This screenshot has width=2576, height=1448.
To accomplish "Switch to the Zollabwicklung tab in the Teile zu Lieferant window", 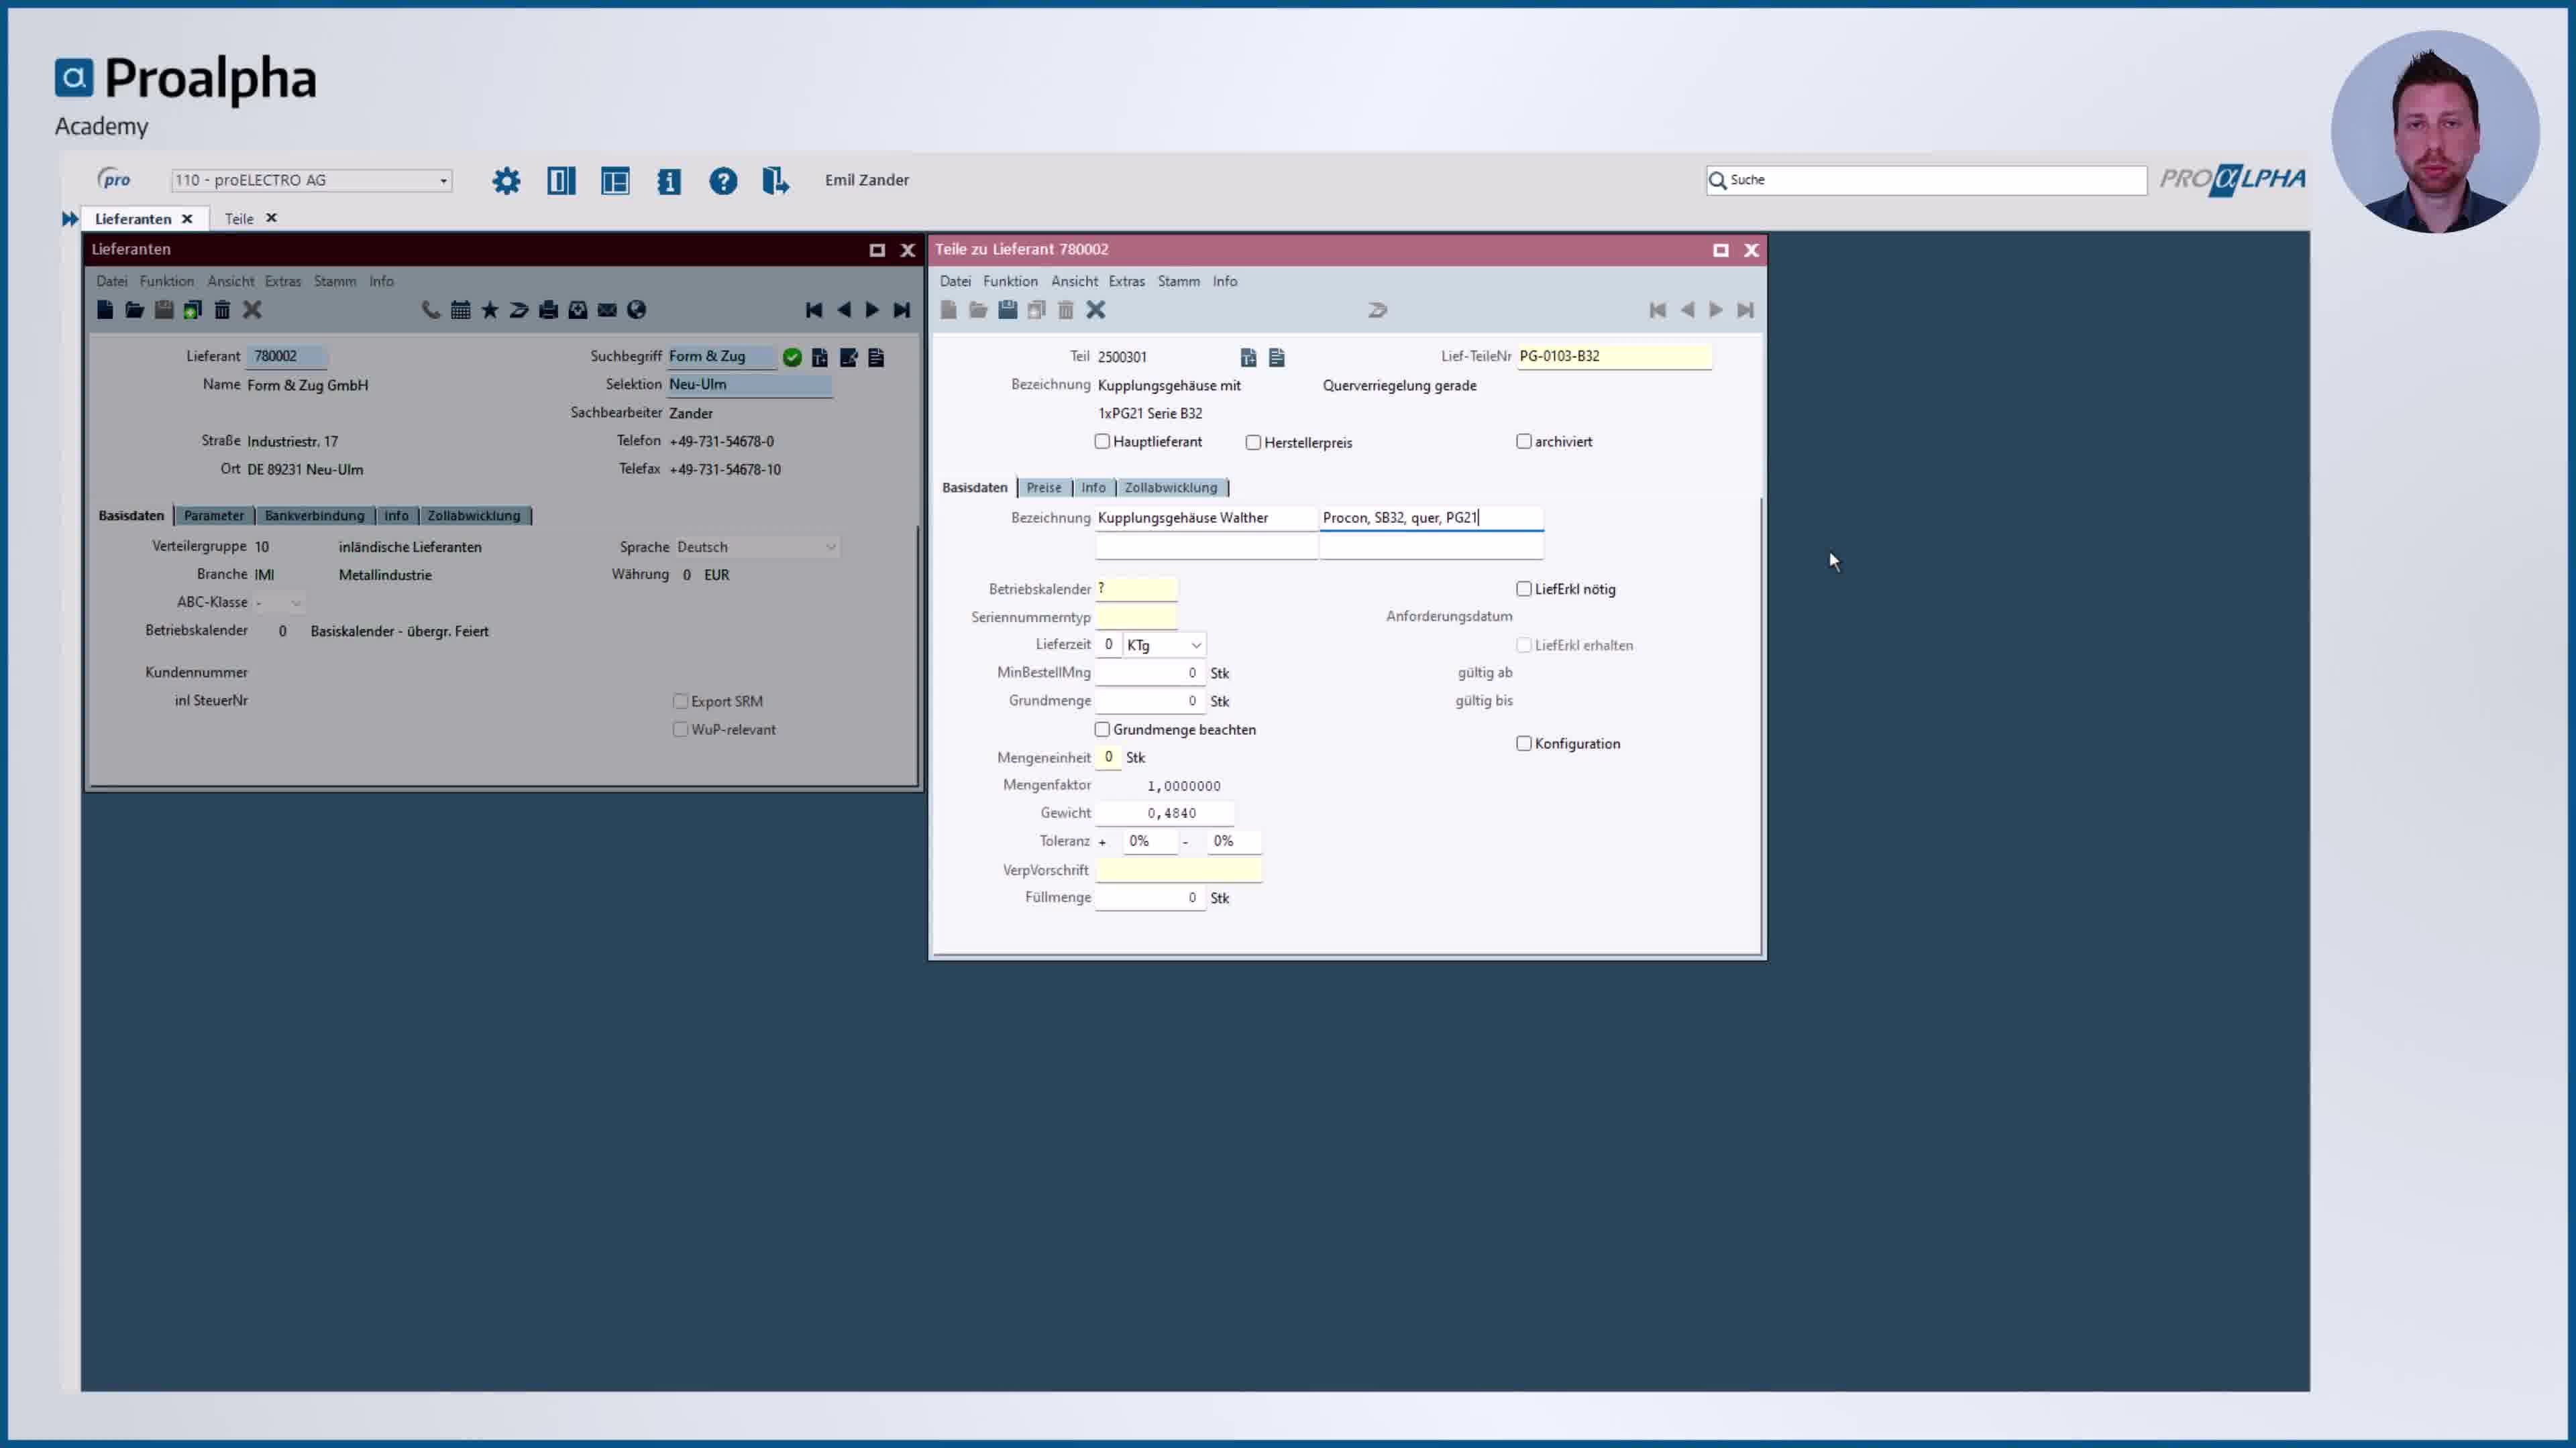I will tap(1170, 487).
